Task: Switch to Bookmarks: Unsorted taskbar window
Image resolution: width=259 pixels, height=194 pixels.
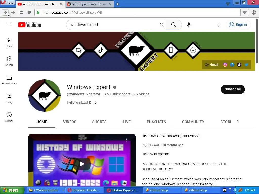Action: click(84, 190)
